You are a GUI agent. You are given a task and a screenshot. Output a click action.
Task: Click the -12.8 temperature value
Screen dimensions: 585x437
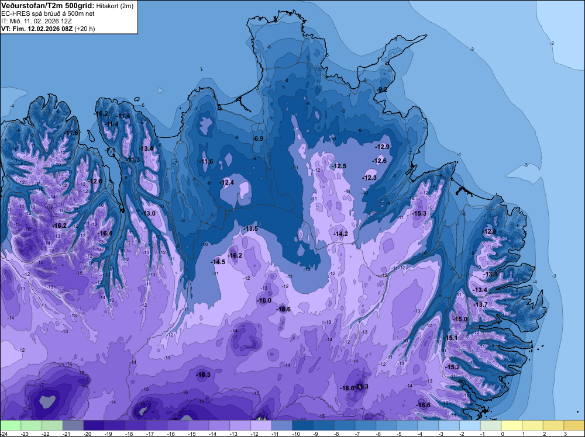[x=489, y=232]
